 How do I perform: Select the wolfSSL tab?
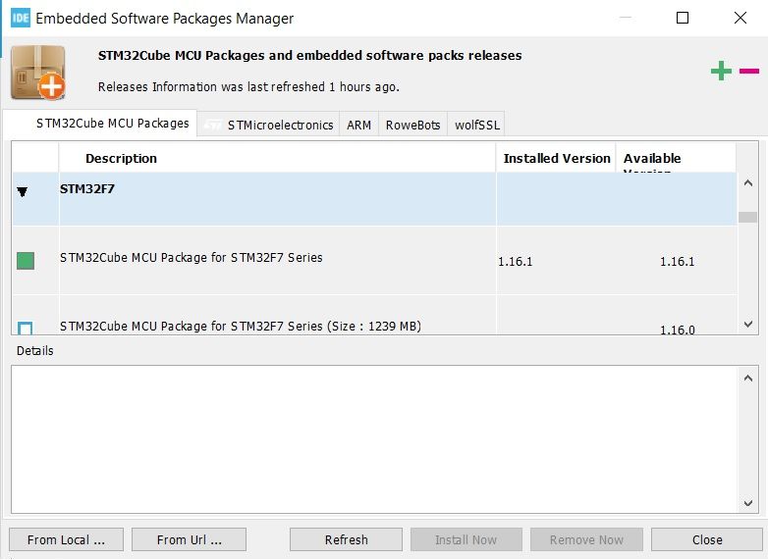coord(476,125)
